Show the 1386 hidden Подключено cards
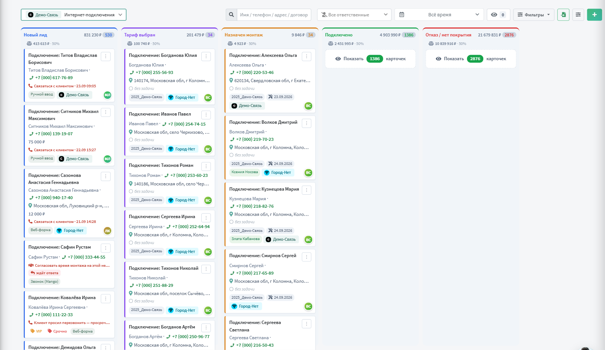This screenshot has width=605, height=350. click(370, 59)
